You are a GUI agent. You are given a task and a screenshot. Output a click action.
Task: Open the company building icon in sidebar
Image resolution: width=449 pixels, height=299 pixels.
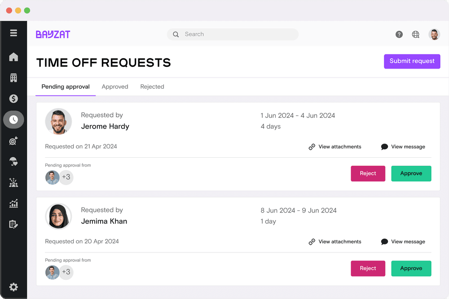tap(13, 78)
